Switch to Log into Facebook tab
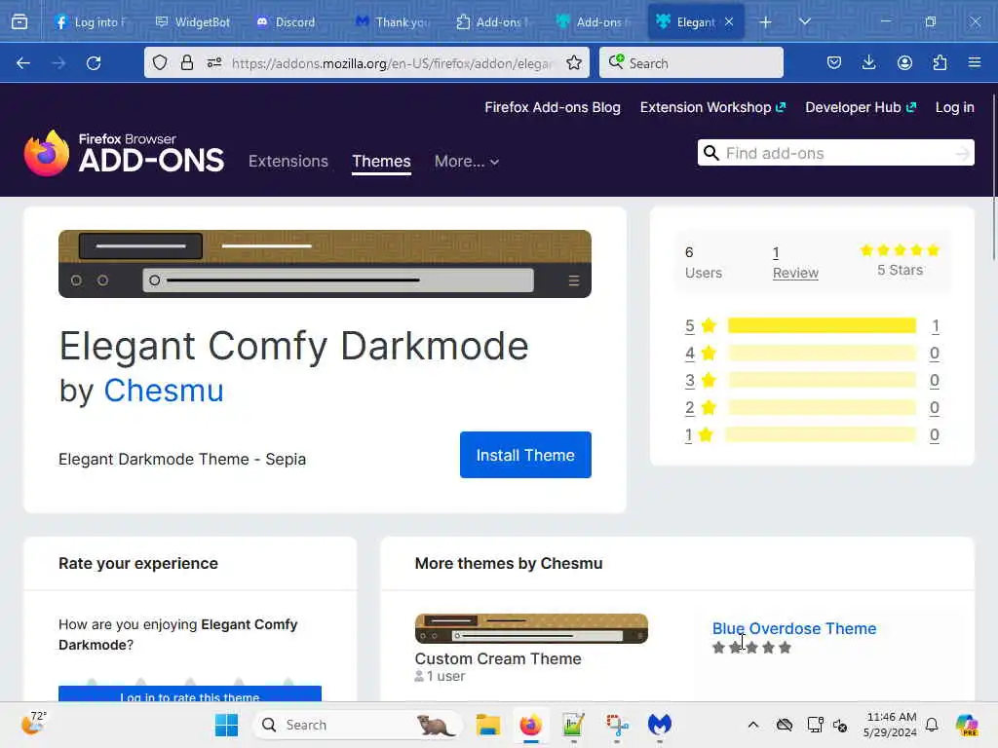The image size is (998, 748). click(90, 22)
